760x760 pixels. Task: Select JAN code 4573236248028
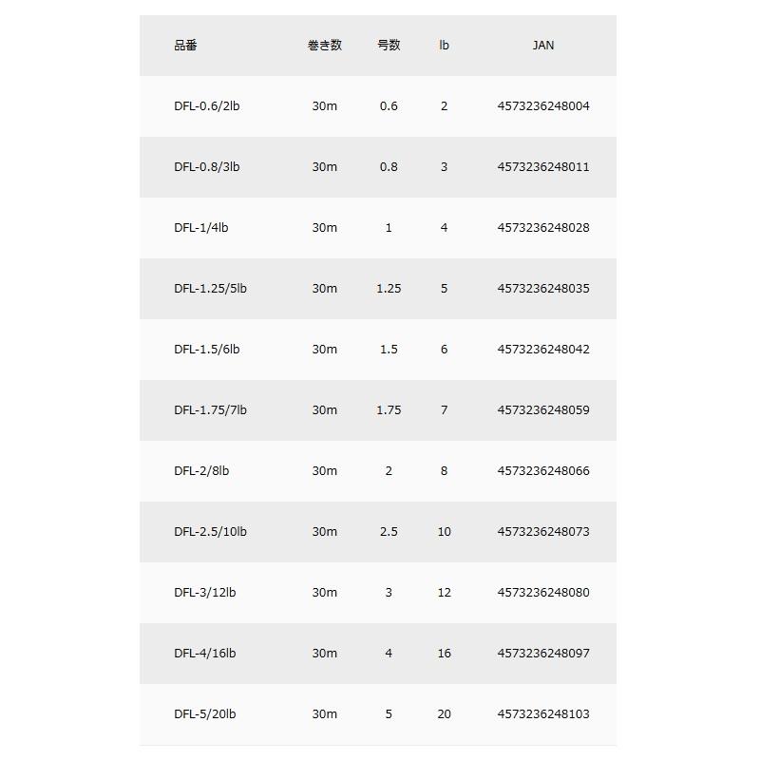[x=542, y=228]
